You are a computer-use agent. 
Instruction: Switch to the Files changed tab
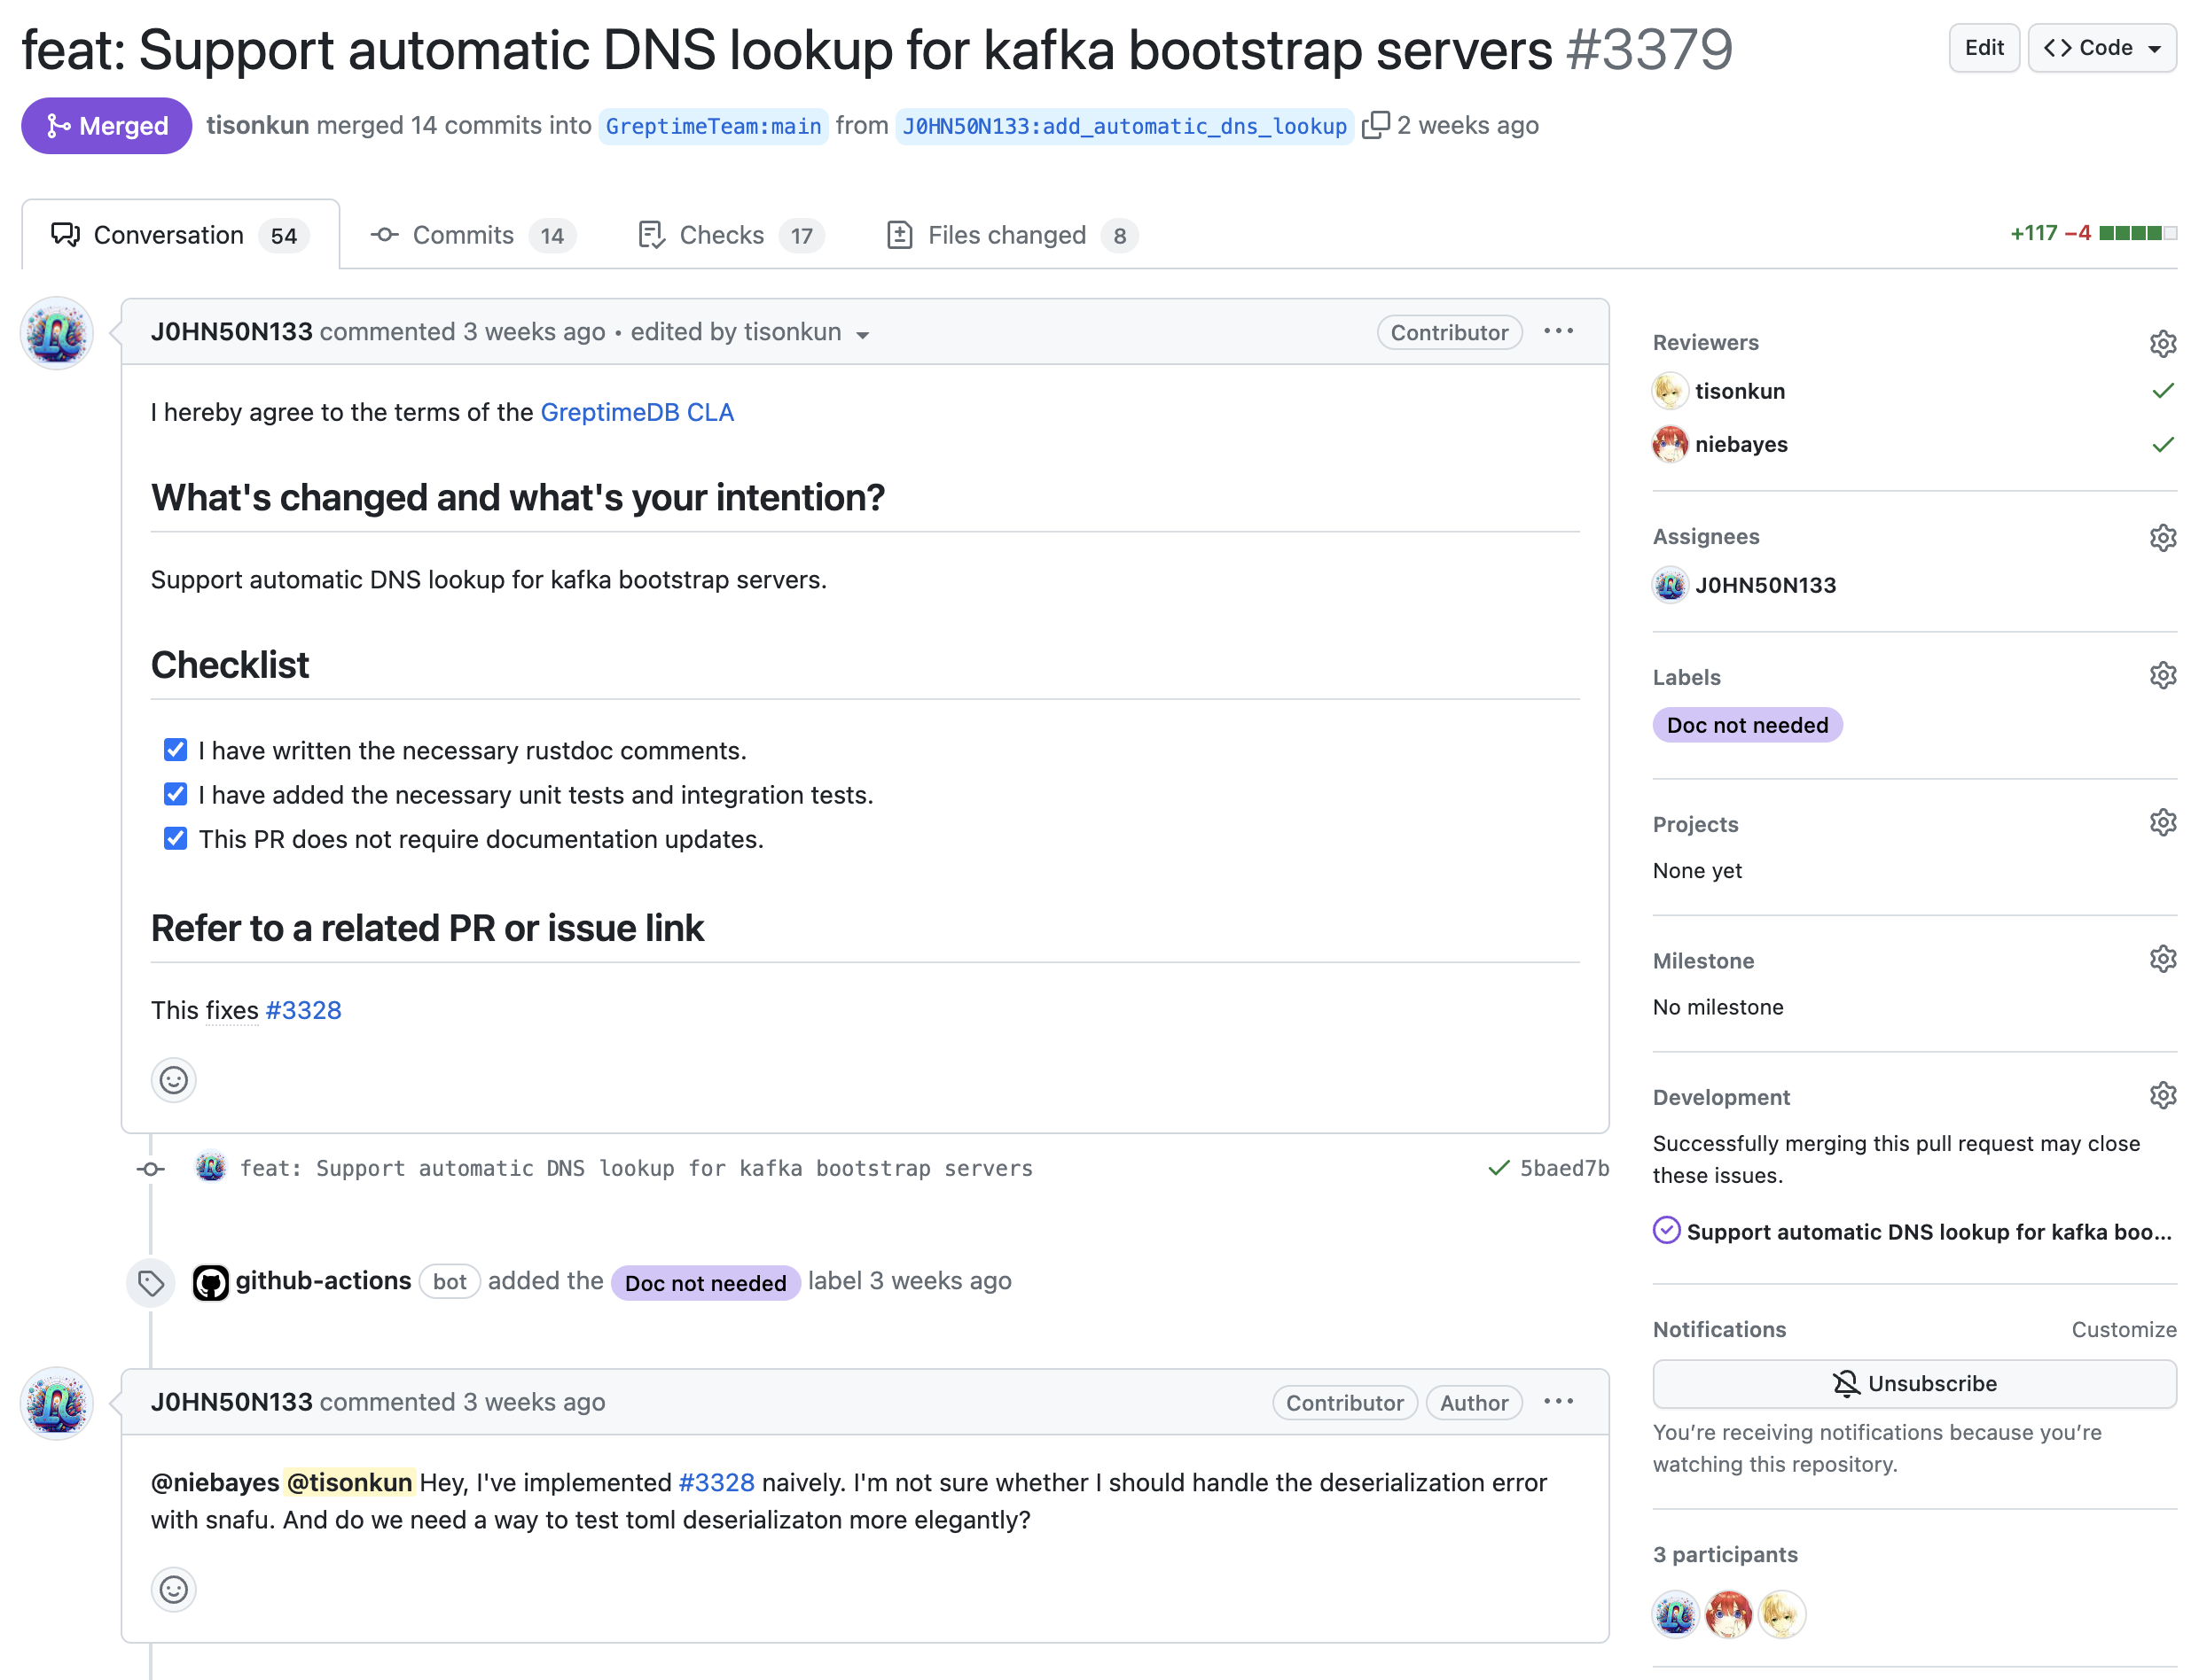click(1011, 235)
